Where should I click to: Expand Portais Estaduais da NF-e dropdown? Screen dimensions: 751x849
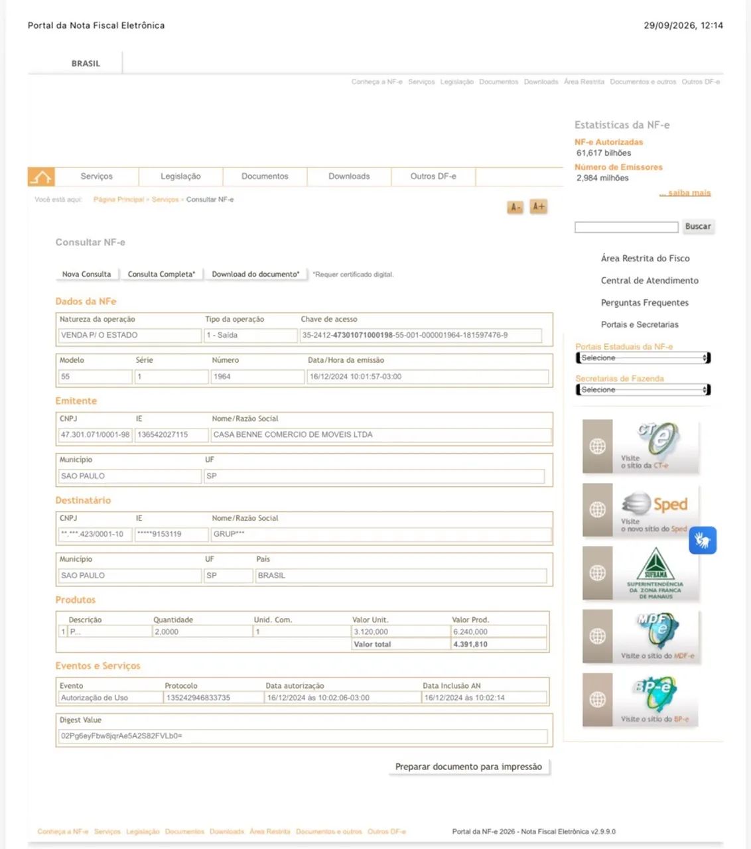[x=643, y=358]
